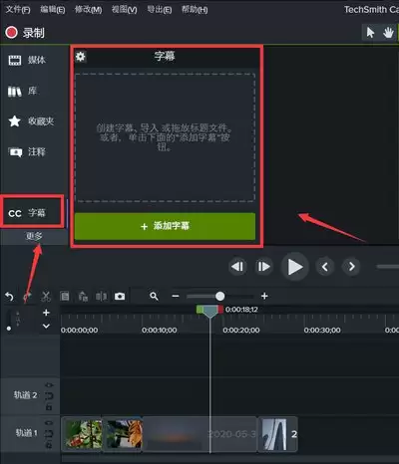Copy selection using timeline copy icon
The width and height of the screenshot is (399, 464).
[x=65, y=296]
